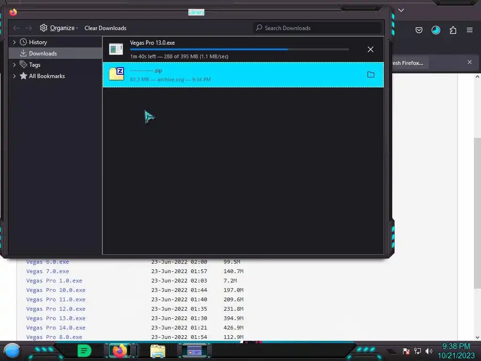Click the Library forward arrow

click(x=29, y=28)
